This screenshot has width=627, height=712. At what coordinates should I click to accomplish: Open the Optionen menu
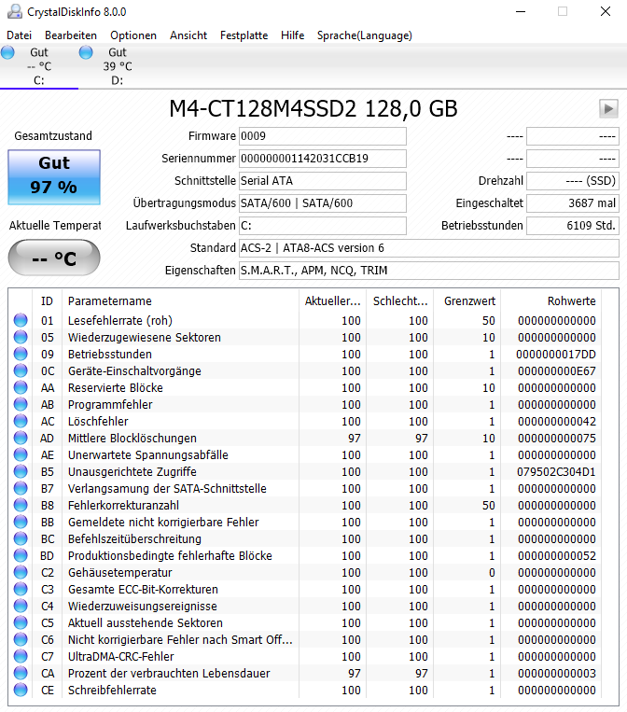133,35
